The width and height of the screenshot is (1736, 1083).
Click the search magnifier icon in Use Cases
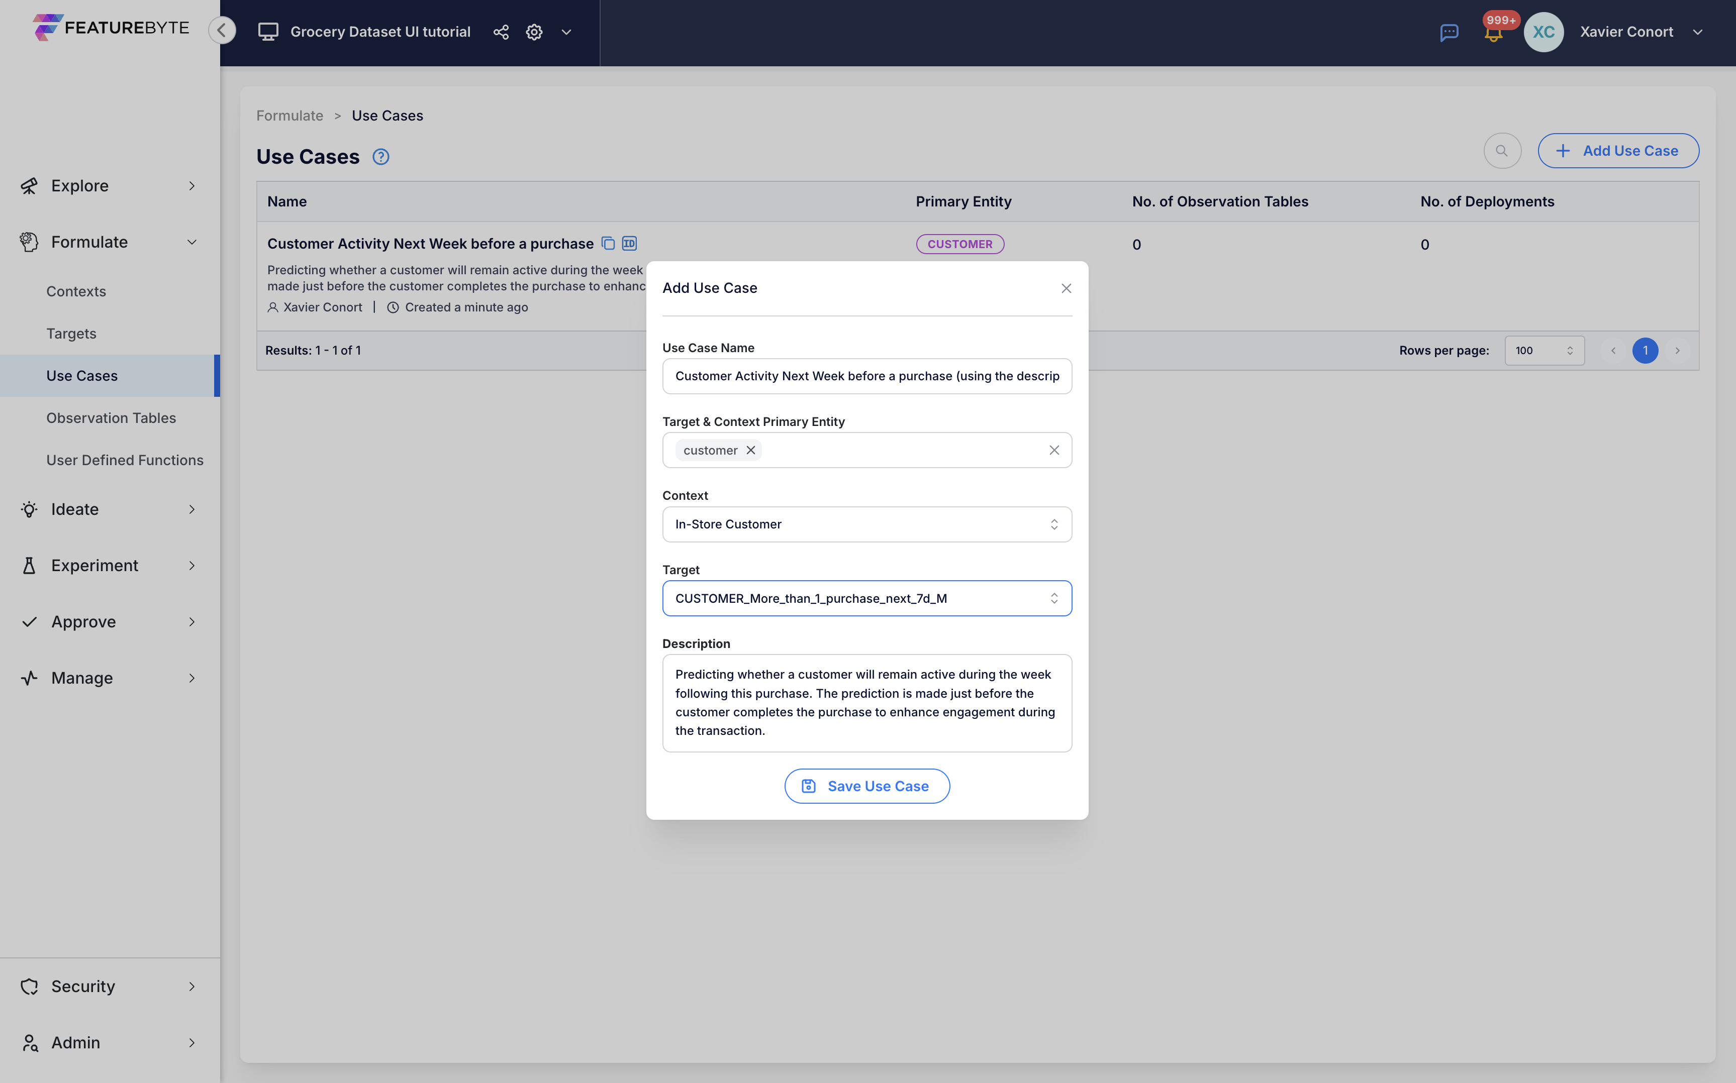(x=1503, y=150)
